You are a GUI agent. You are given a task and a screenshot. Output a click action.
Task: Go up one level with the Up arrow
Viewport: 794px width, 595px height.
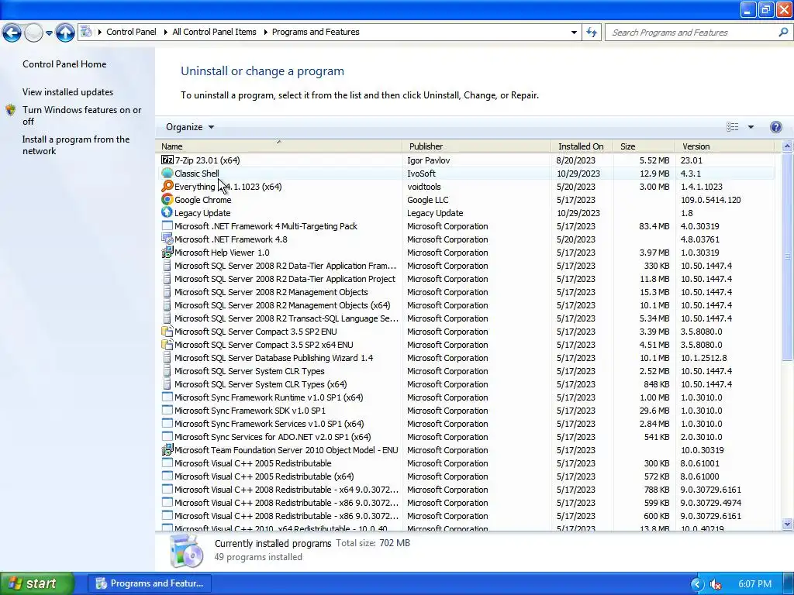point(65,33)
